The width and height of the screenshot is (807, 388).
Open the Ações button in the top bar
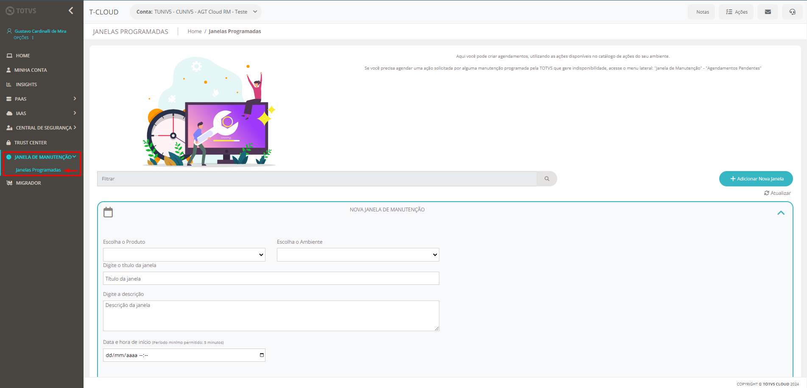pyautogui.click(x=737, y=12)
